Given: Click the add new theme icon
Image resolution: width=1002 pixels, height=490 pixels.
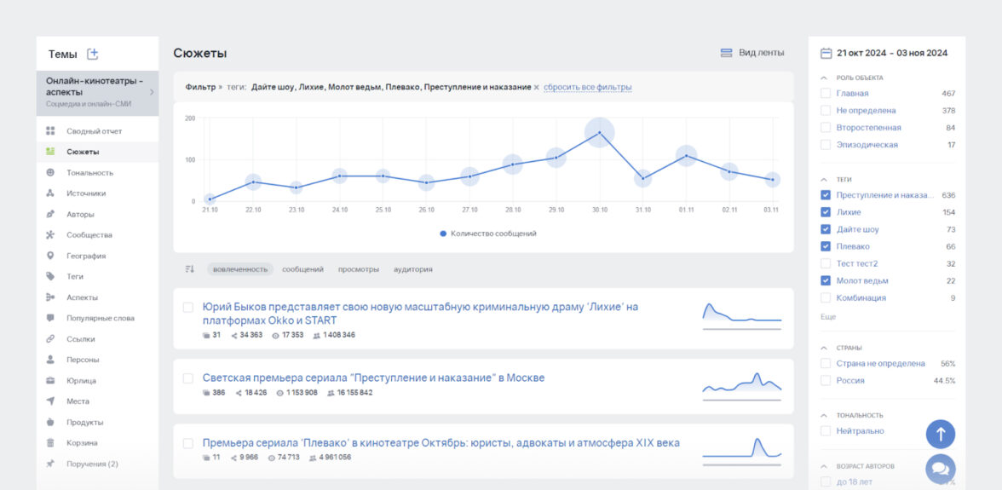Looking at the screenshot, I should pos(93,54).
